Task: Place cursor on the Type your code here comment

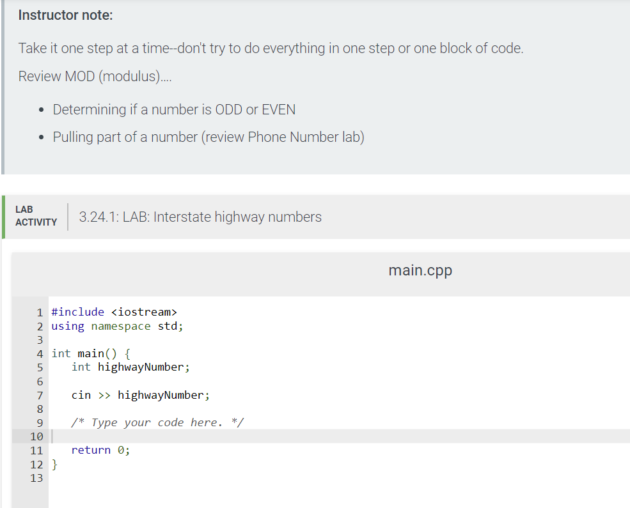Action: click(x=156, y=422)
